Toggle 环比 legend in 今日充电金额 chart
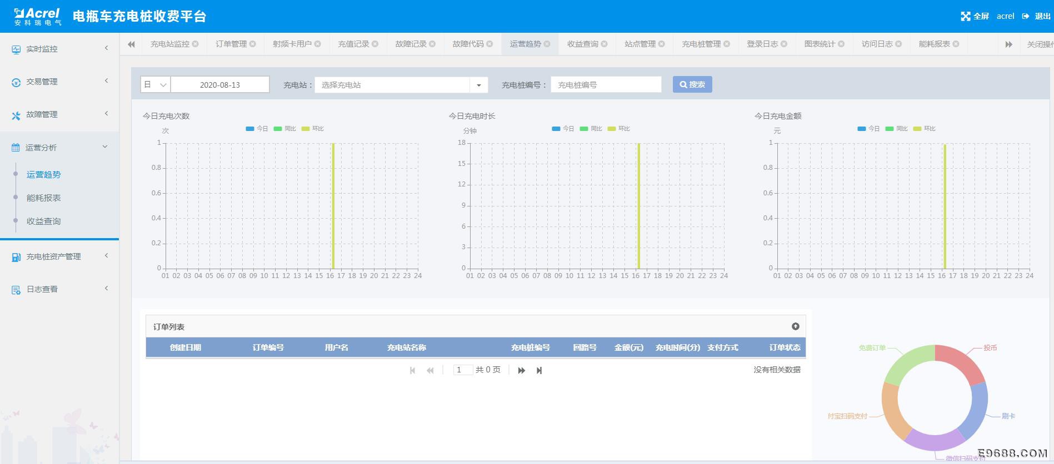Viewport: 1054px width, 464px height. pyautogui.click(x=924, y=129)
